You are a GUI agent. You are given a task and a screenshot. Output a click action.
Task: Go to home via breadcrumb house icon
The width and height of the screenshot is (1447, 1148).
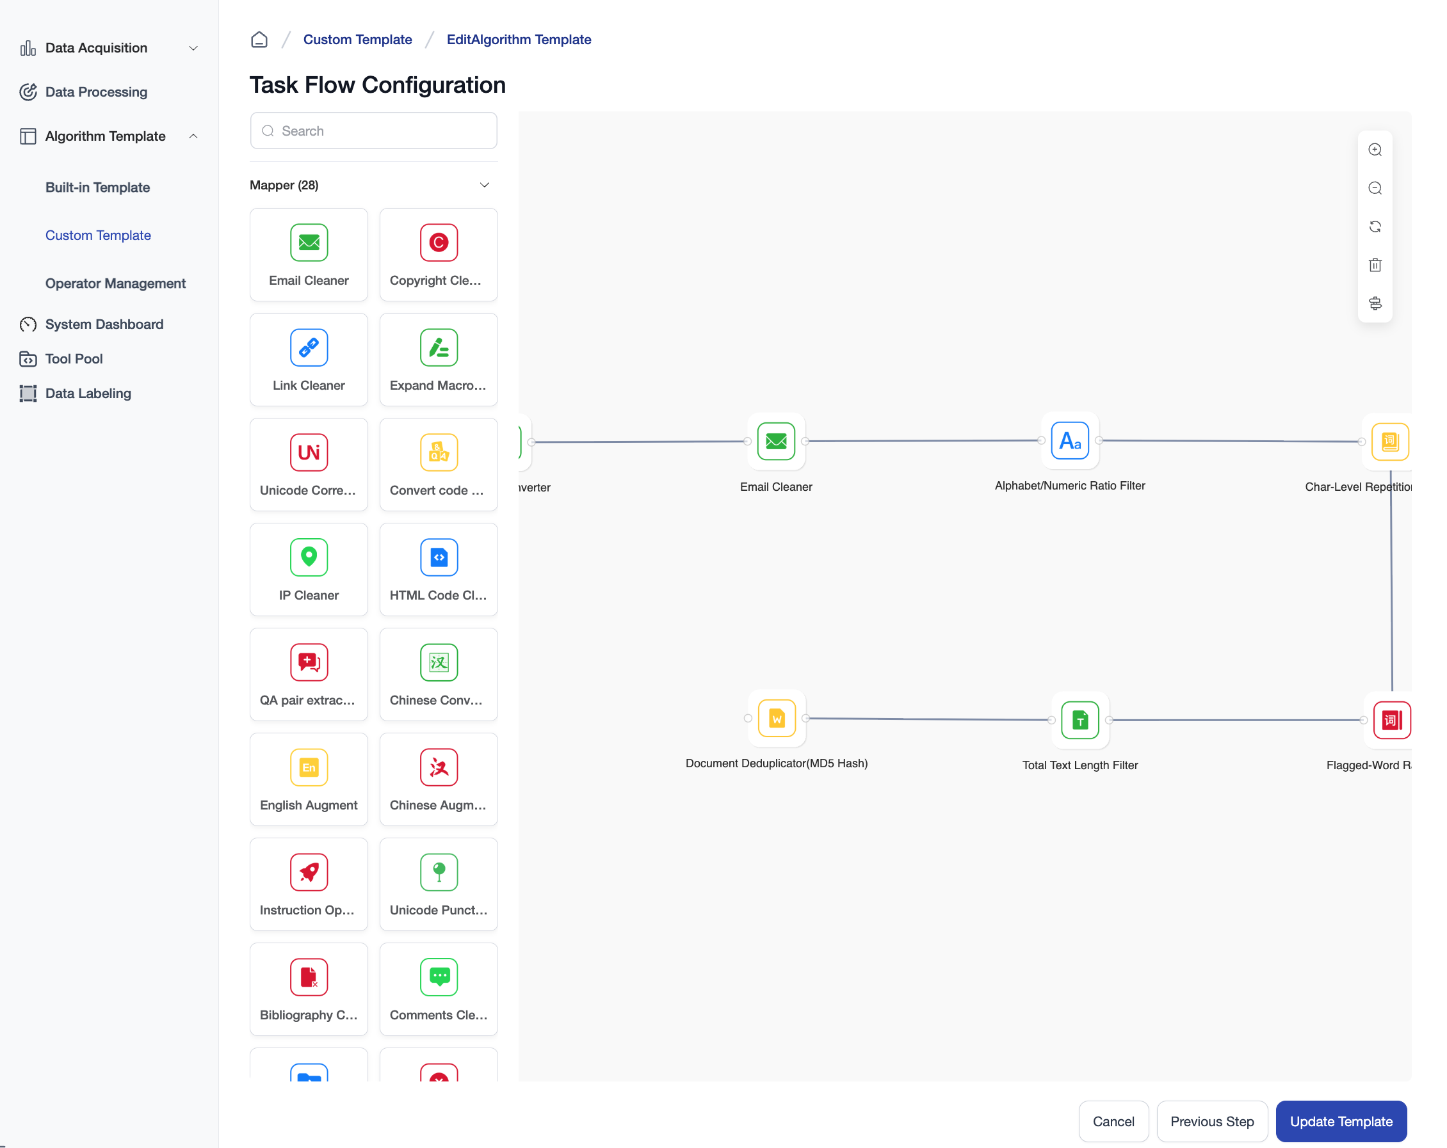[x=259, y=40]
